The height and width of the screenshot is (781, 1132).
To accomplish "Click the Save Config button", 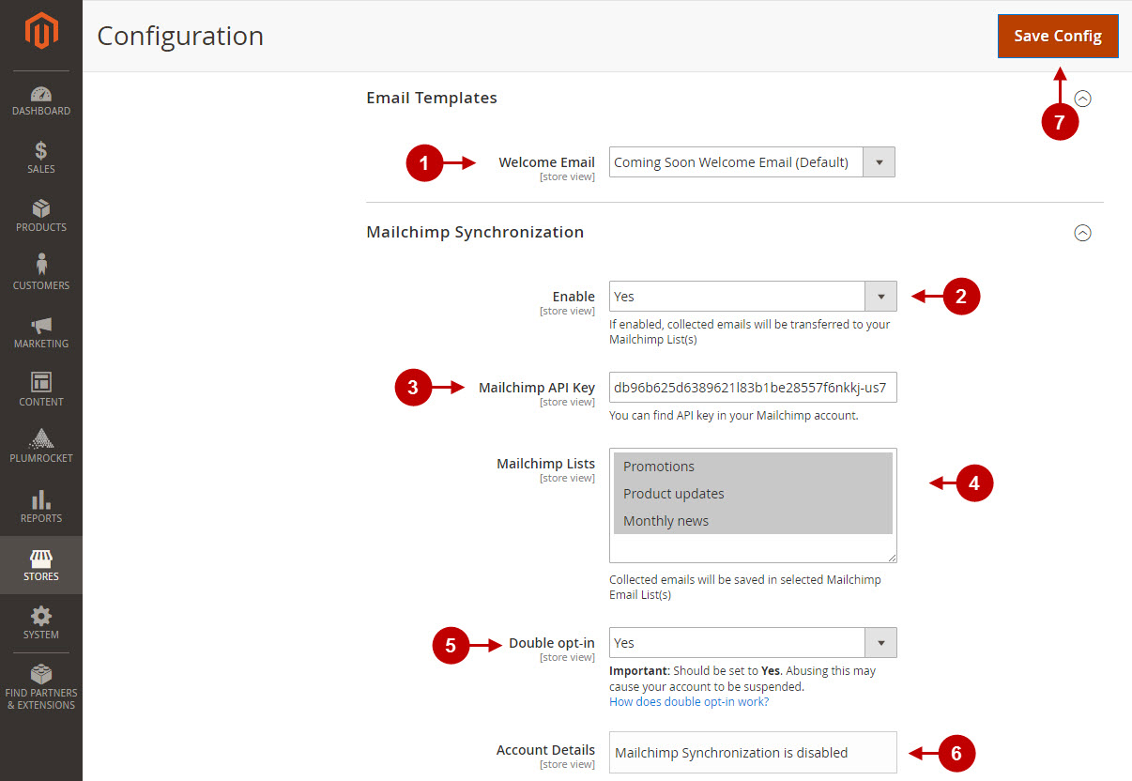I will pos(1058,36).
